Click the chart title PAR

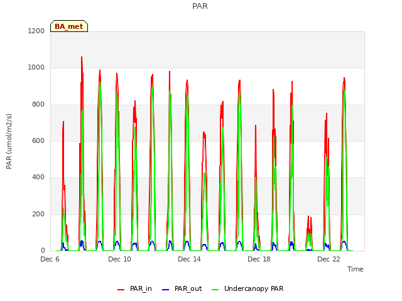point(200,6)
